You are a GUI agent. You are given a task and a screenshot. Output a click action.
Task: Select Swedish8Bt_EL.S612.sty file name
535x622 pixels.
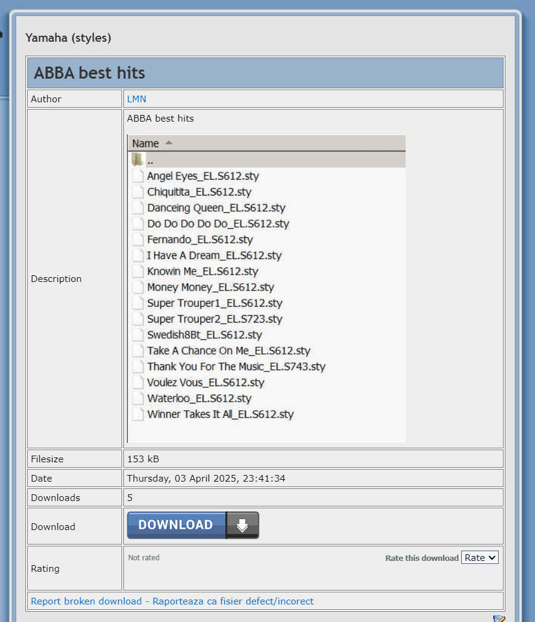[204, 335]
